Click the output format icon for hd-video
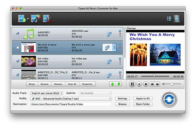This screenshot has height=128, width=196. pyautogui.click(x=109, y=62)
